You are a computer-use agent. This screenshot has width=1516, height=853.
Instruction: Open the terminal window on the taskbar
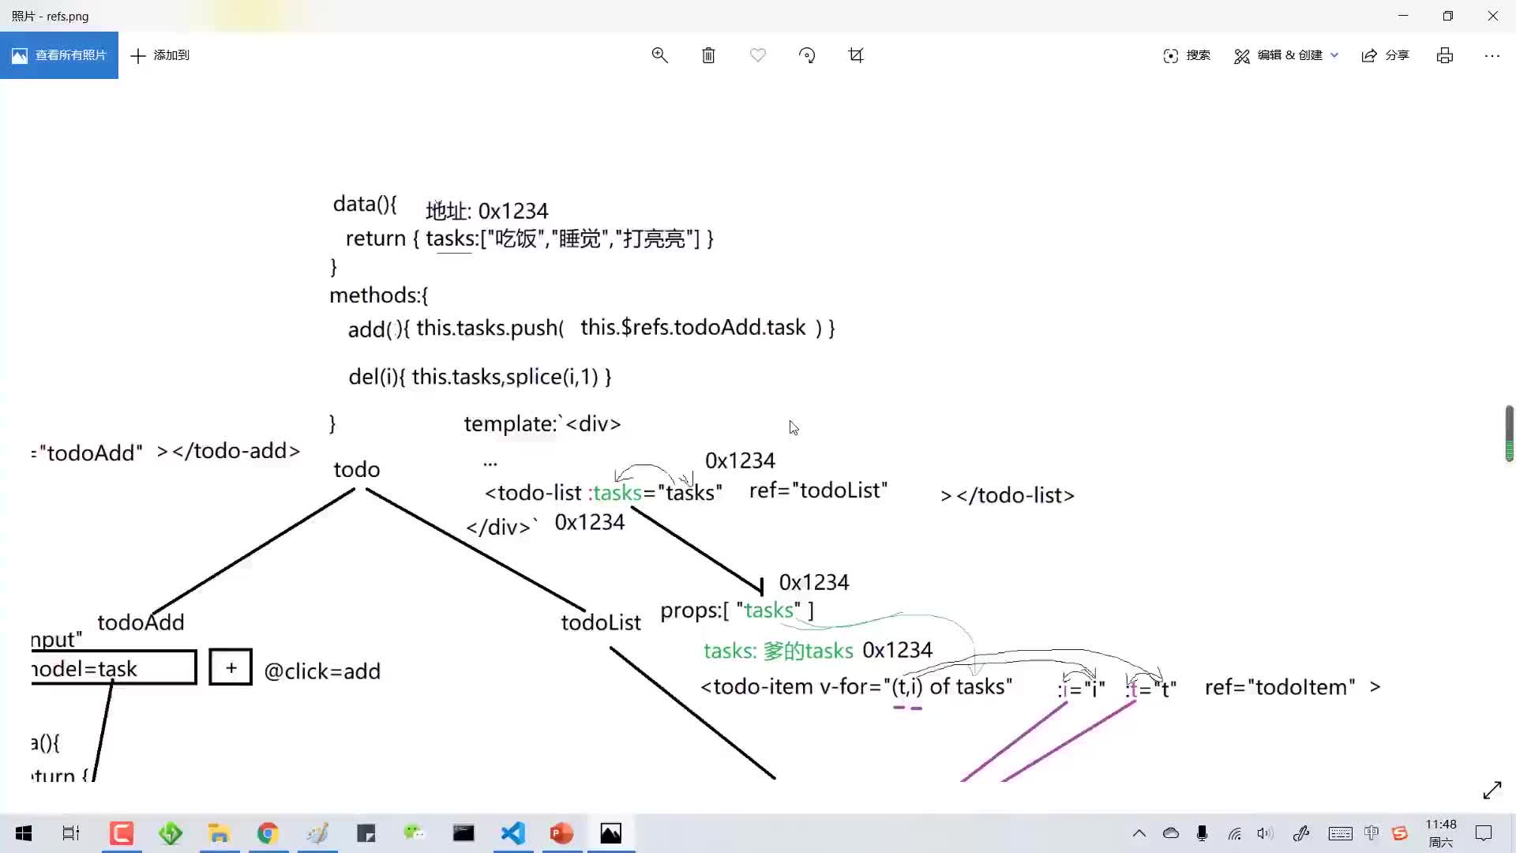463,833
